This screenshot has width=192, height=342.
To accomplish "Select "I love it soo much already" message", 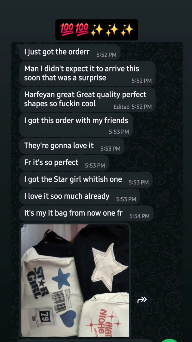I will click(x=80, y=196).
